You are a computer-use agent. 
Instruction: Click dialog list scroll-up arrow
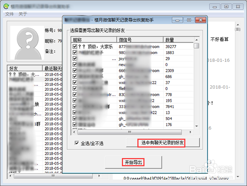197,40
